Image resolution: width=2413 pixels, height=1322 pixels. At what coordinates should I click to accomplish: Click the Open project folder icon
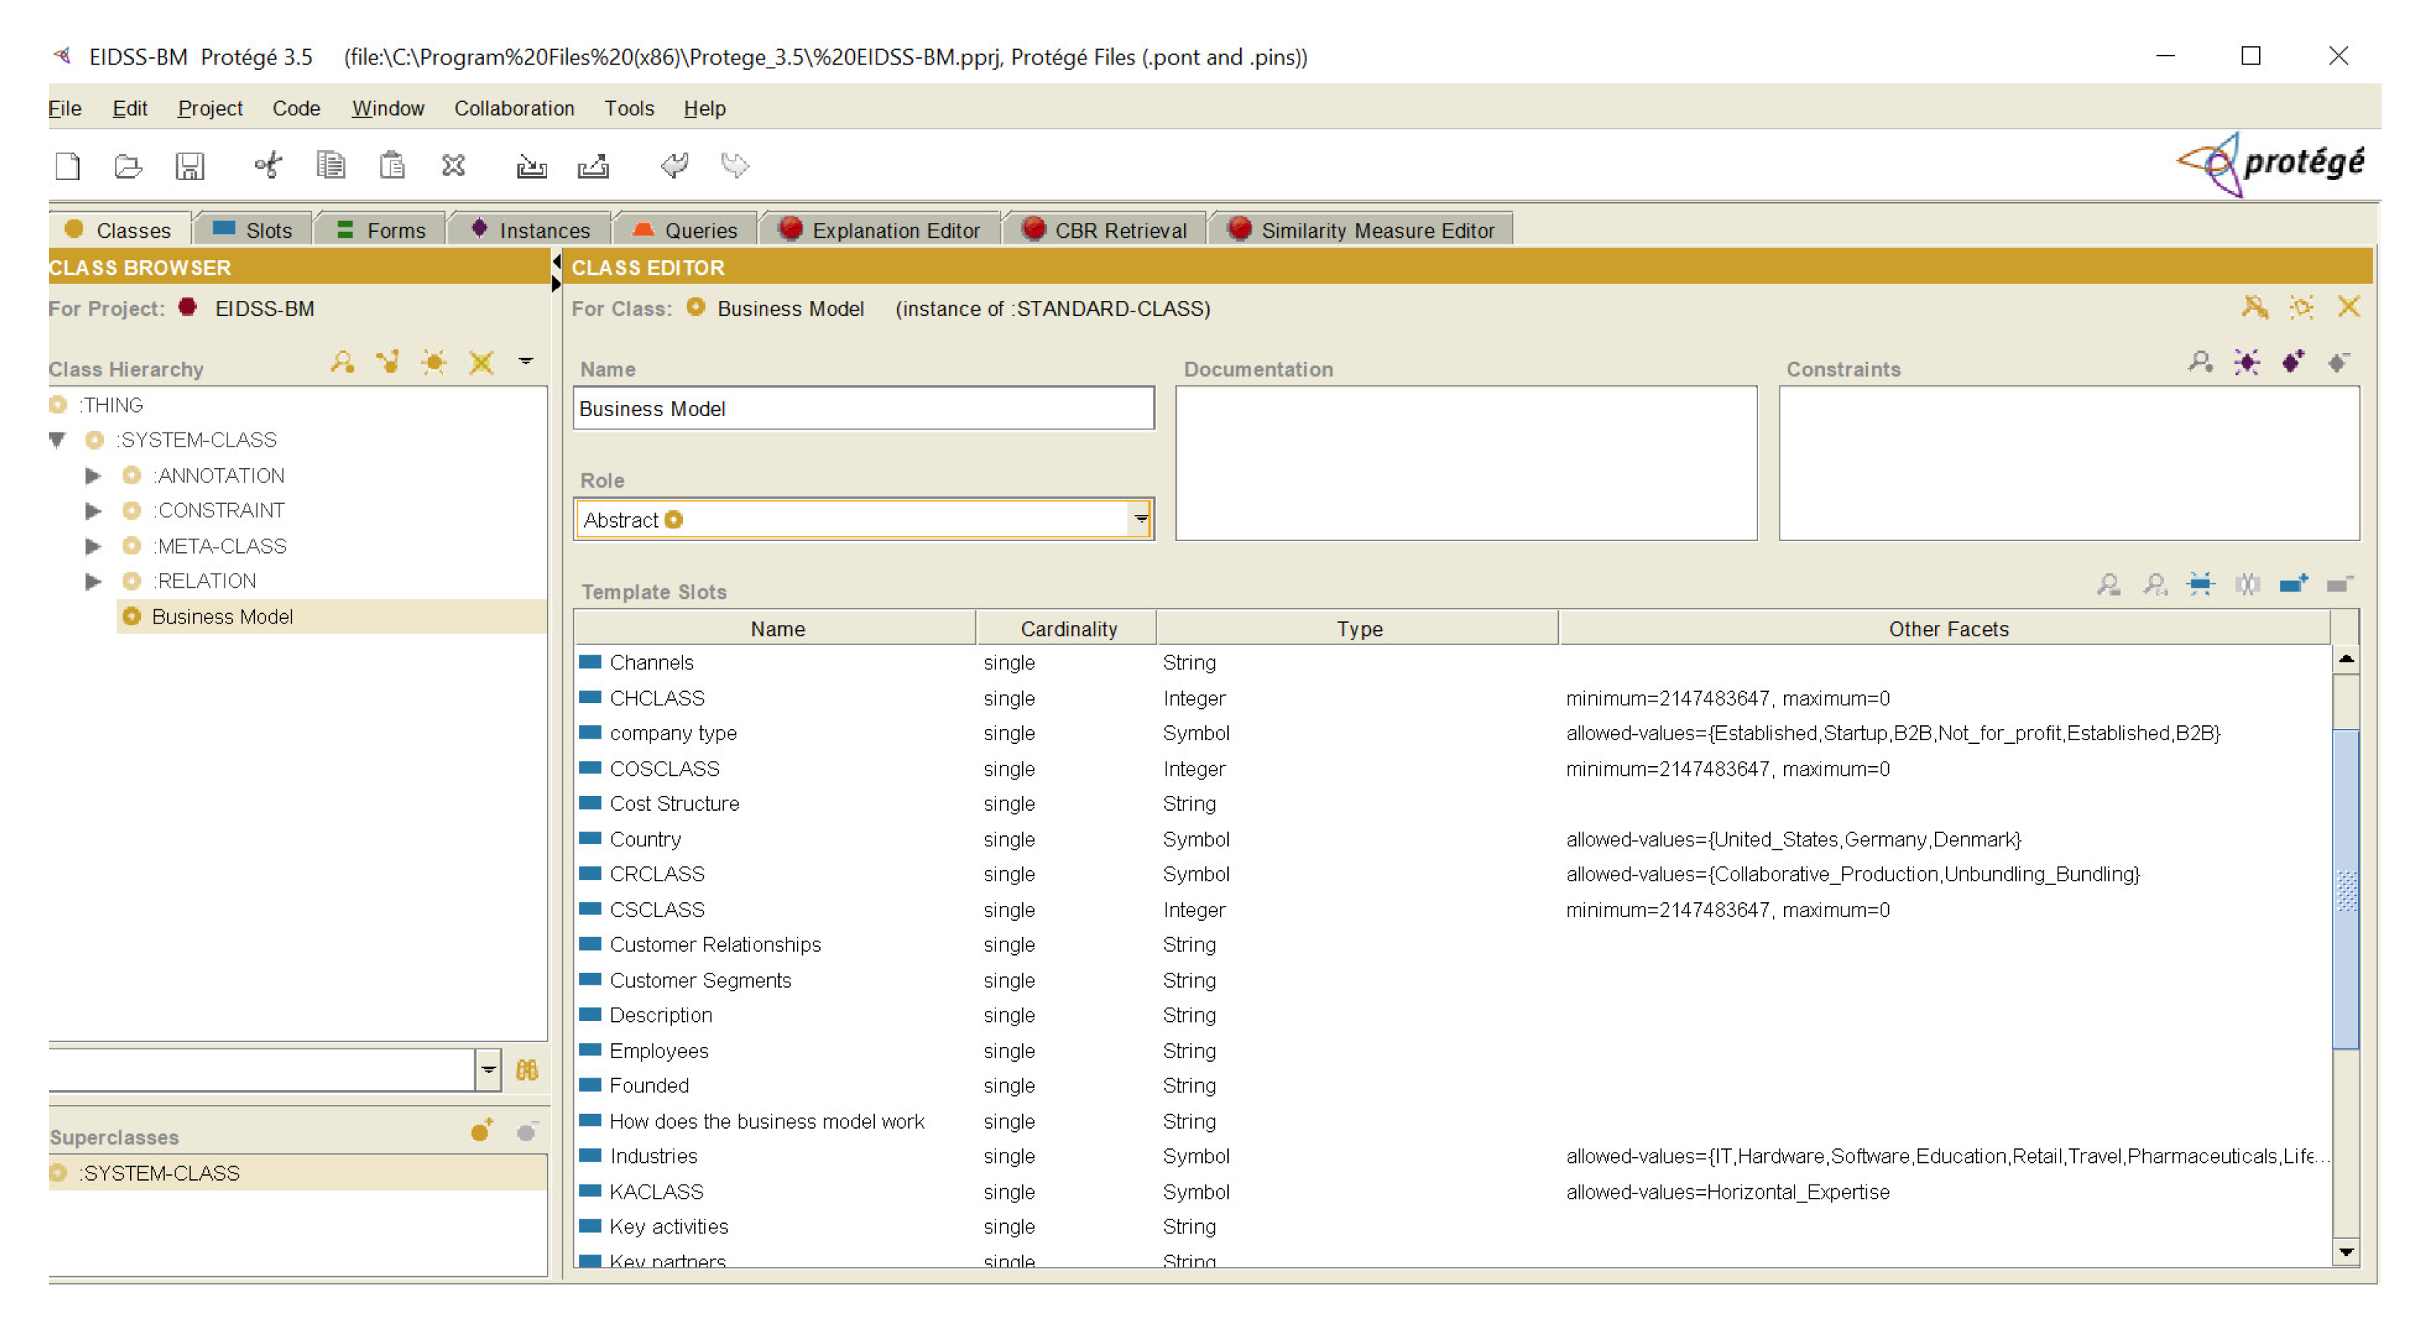127,166
